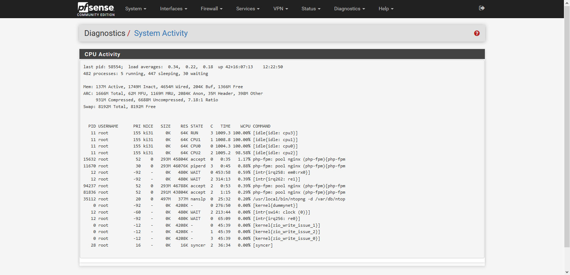Open the System menu
570x275 pixels.
(136, 9)
